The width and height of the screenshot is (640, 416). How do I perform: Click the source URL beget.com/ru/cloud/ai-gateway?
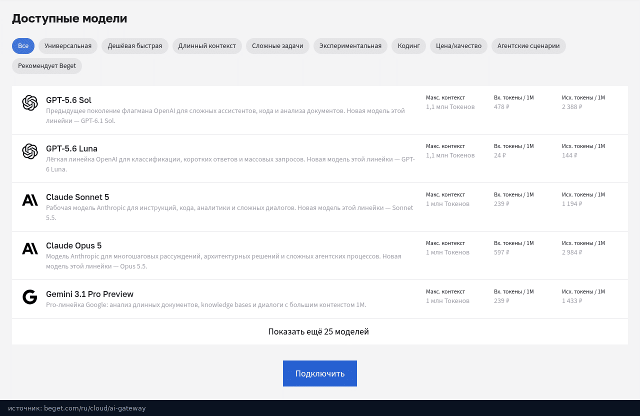coord(95,408)
